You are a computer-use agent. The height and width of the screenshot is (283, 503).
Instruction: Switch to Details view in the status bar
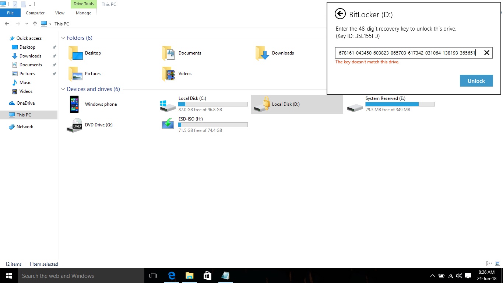point(489,264)
